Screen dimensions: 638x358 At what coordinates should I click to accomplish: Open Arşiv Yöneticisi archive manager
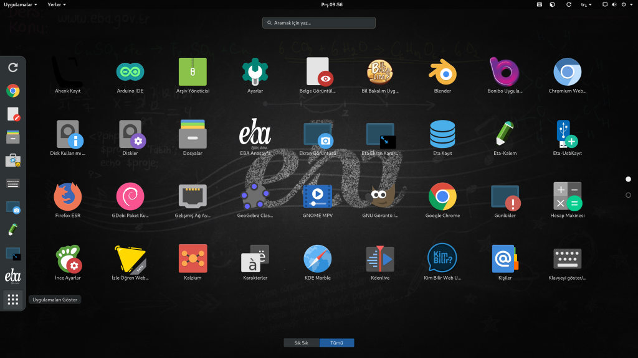(x=193, y=75)
